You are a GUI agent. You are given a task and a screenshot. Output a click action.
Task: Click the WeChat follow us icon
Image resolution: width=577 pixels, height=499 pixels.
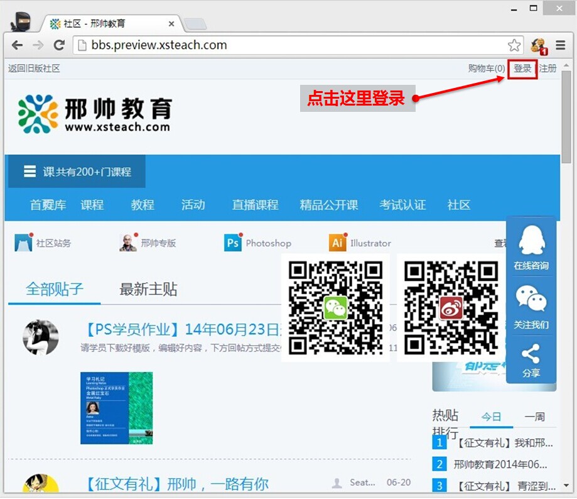click(531, 306)
